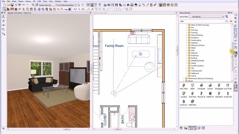Select the Landscaping tree row
This screenshot has width=239, height=134.
pyautogui.click(x=196, y=40)
